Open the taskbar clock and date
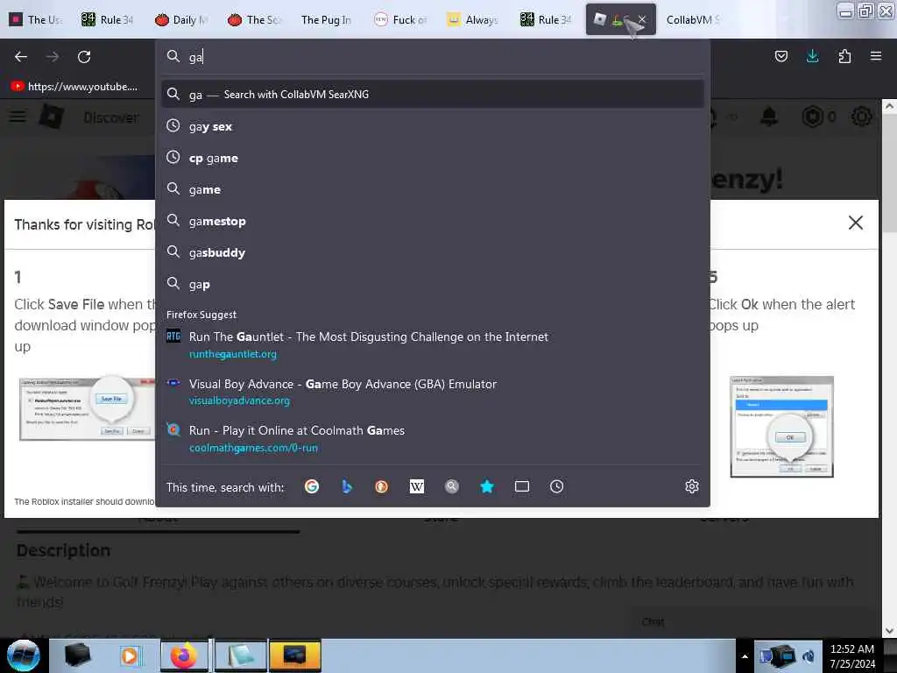The height and width of the screenshot is (673, 897). click(851, 656)
